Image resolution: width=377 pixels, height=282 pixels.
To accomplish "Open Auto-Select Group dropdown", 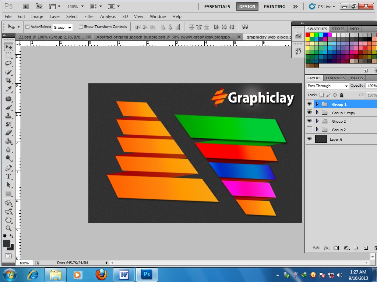I will [63, 27].
